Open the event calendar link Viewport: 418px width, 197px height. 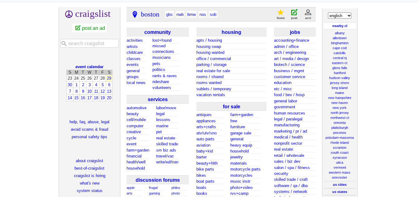[x=89, y=67]
